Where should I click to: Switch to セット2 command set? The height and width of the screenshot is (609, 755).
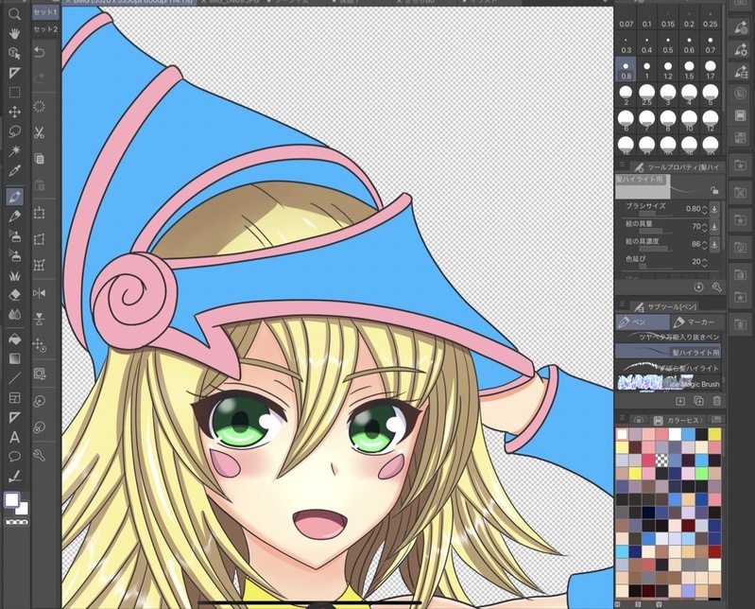(x=45, y=29)
